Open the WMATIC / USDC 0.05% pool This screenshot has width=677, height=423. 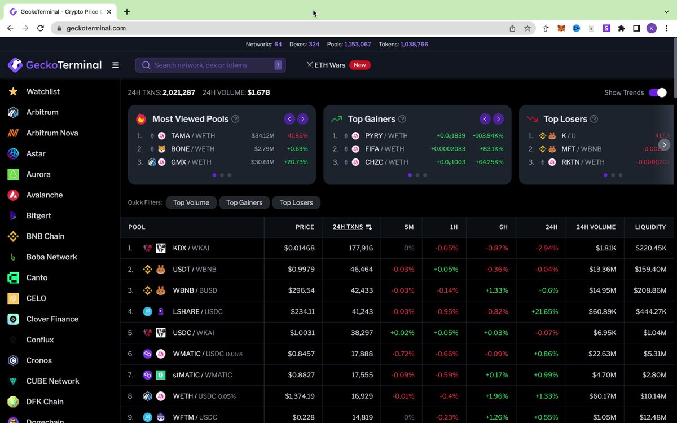click(x=397, y=354)
